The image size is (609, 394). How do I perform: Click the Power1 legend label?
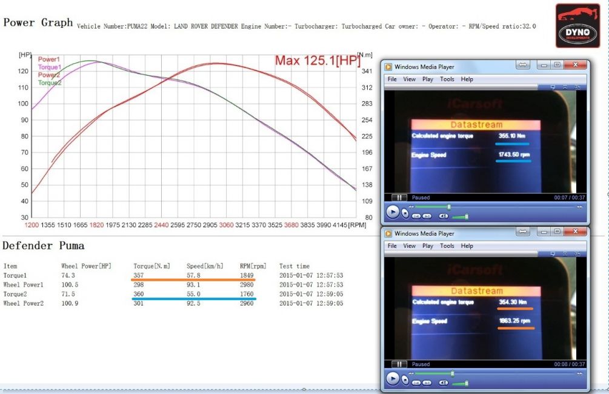pos(49,59)
